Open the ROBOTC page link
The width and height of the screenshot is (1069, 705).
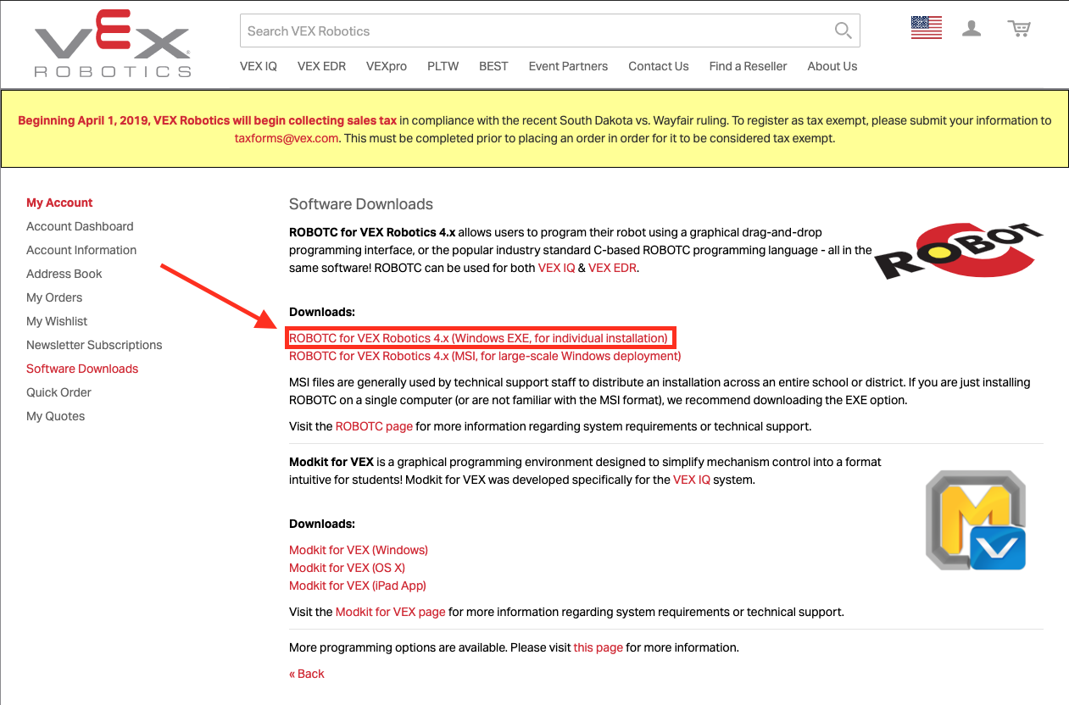374,426
